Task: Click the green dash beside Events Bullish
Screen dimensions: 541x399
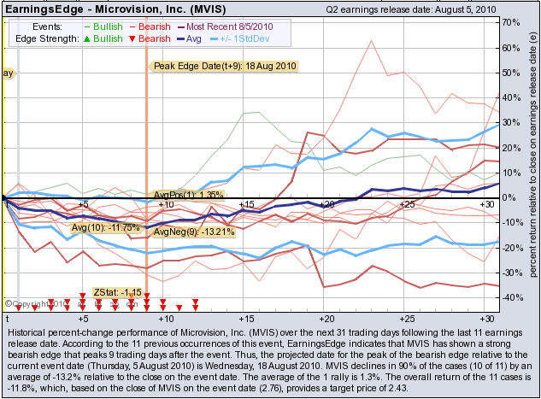Action: click(86, 26)
